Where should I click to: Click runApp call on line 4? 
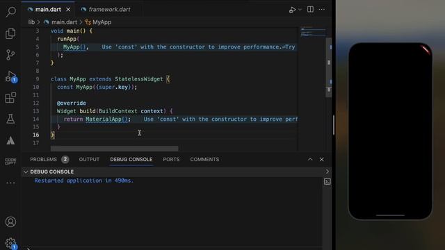tap(67, 39)
